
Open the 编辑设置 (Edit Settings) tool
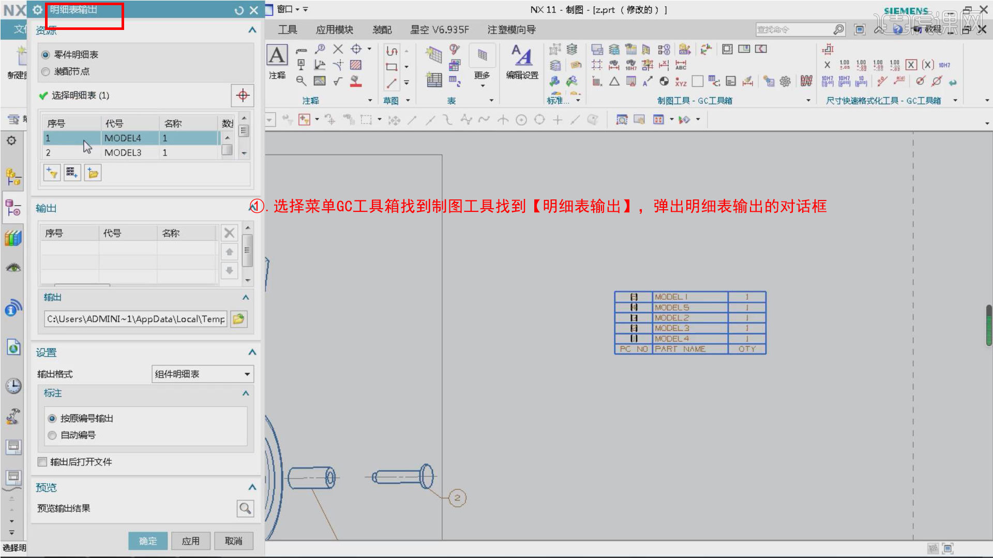click(522, 62)
